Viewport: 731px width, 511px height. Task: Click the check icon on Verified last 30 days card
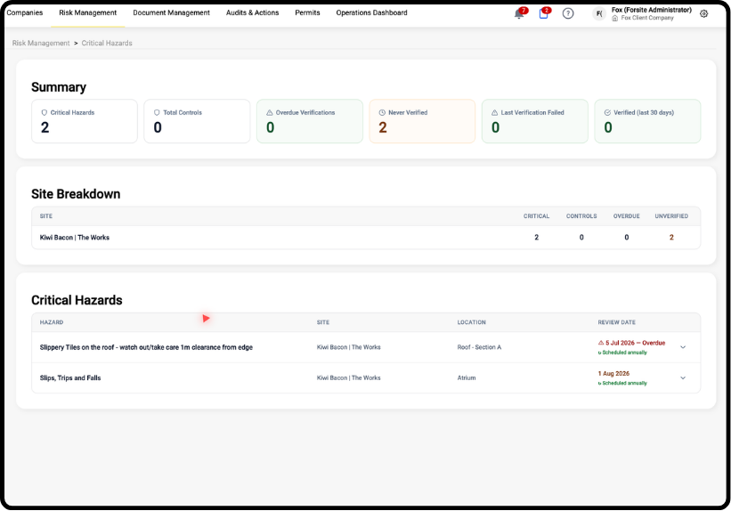607,112
